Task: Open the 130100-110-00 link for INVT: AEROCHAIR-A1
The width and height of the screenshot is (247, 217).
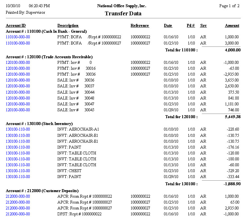Action: (x=18, y=129)
